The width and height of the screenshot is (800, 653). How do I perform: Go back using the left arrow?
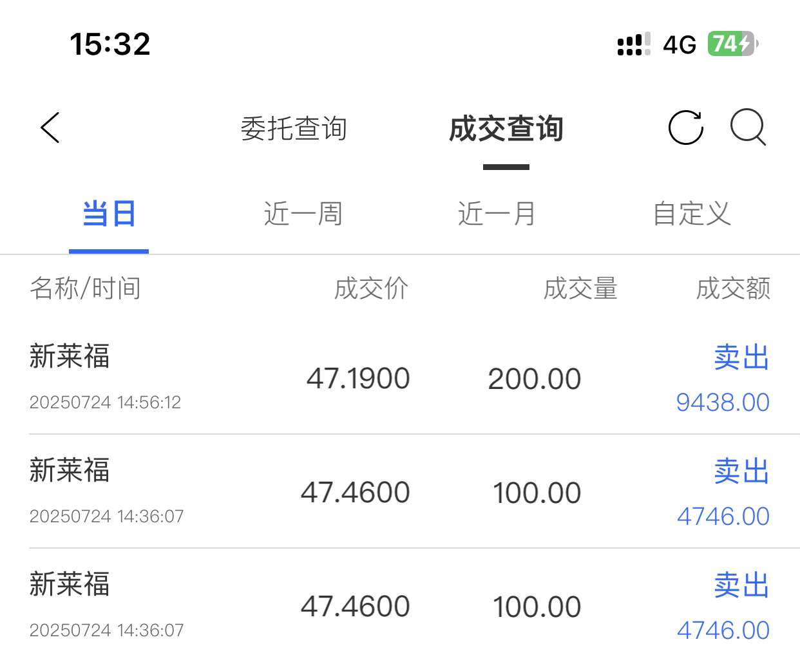(50, 128)
